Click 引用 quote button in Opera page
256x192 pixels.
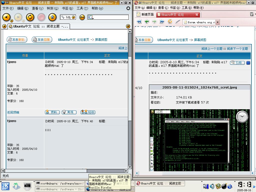tap(237, 63)
